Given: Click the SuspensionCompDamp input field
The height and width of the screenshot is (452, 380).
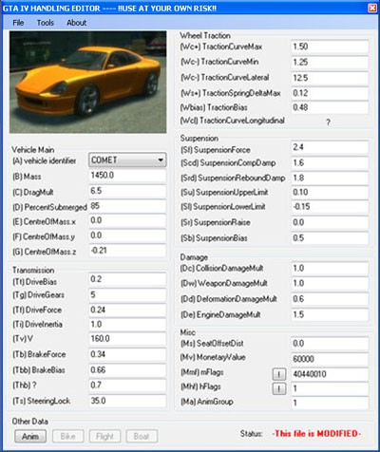Looking at the screenshot, I should (330, 163).
